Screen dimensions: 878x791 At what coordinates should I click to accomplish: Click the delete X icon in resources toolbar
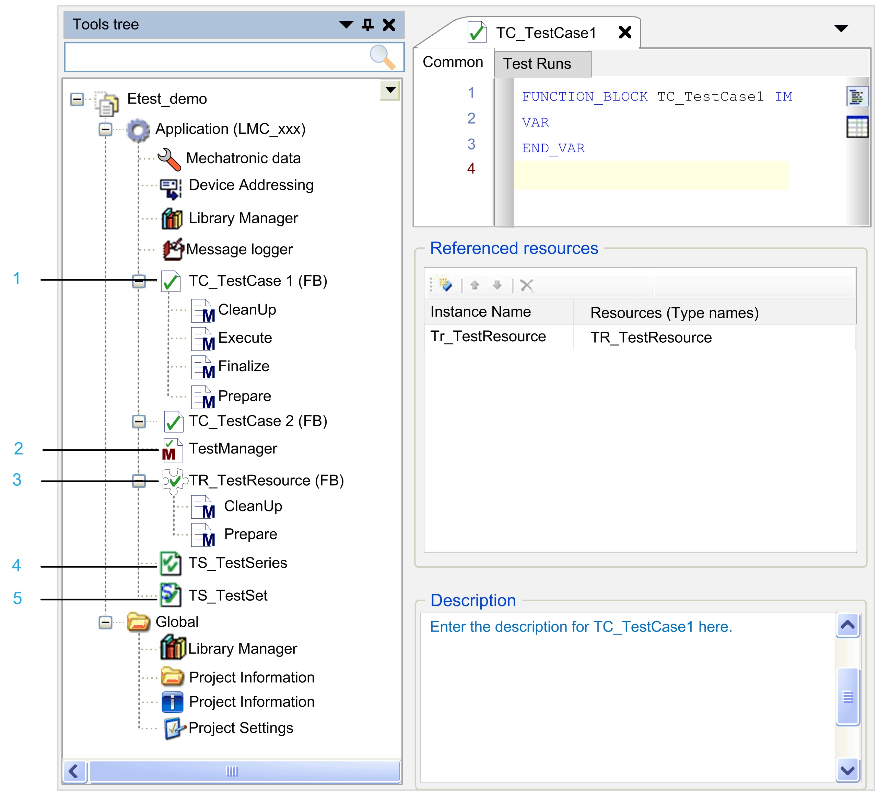click(x=526, y=285)
